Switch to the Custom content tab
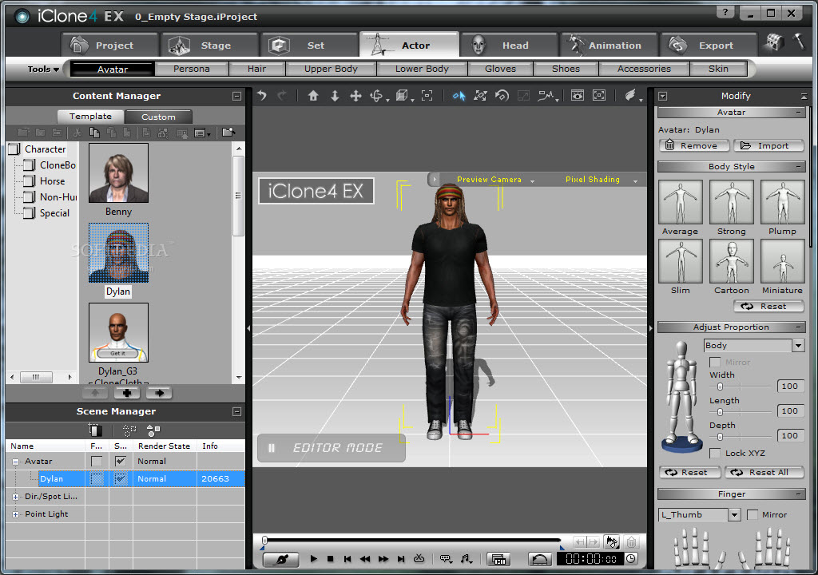Viewport: 818px width, 575px height. point(159,117)
